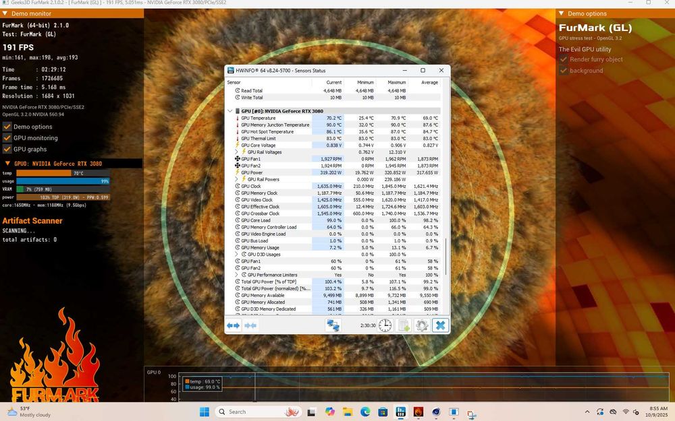Image resolution: width=675 pixels, height=421 pixels.
Task: Select the GPU Core Load row
Action: [333, 220]
